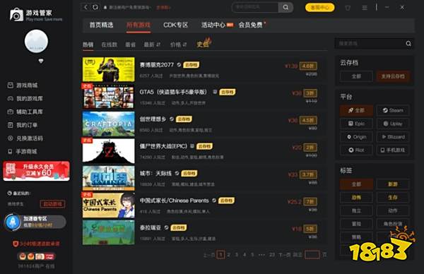Click the 史低 flame sort label
This screenshot has height=274, width=424.
[204, 43]
